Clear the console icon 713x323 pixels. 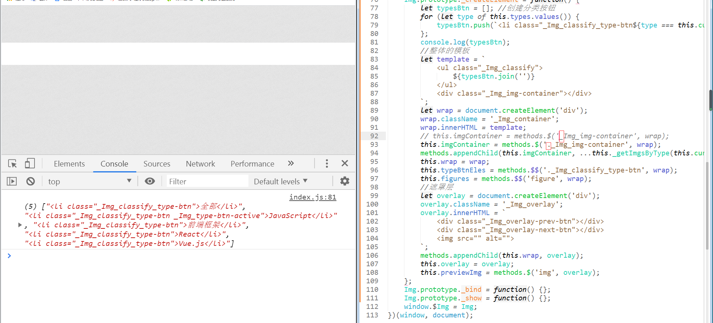pyautogui.click(x=30, y=181)
